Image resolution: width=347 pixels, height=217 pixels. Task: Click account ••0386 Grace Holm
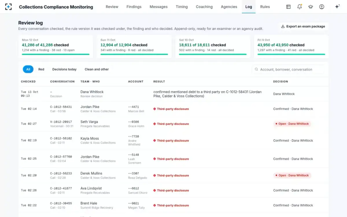click(136, 124)
